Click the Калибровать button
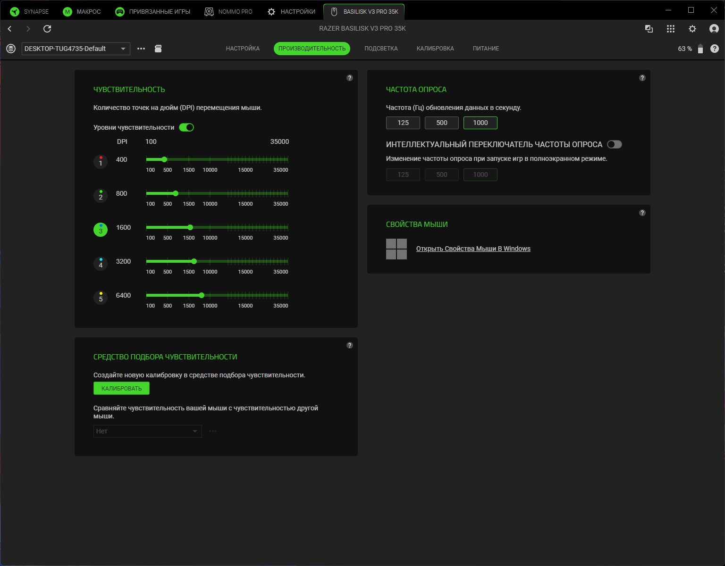Image resolution: width=725 pixels, height=566 pixels. pyautogui.click(x=121, y=388)
